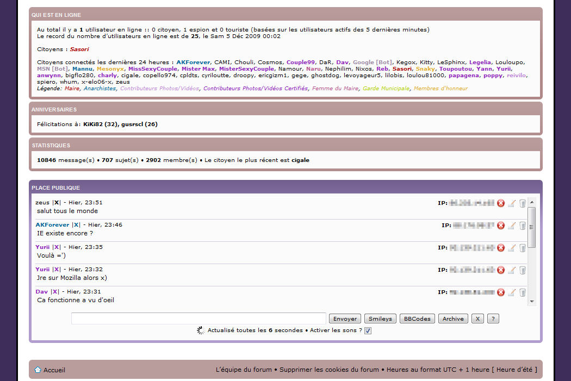
Task: Open the Smileys panel
Action: [380, 319]
